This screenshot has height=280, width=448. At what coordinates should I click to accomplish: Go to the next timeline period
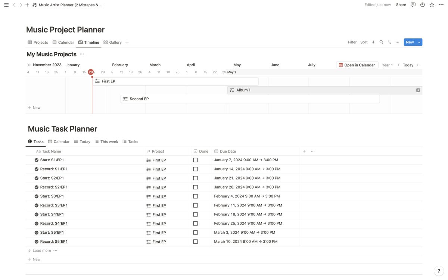pyautogui.click(x=417, y=65)
